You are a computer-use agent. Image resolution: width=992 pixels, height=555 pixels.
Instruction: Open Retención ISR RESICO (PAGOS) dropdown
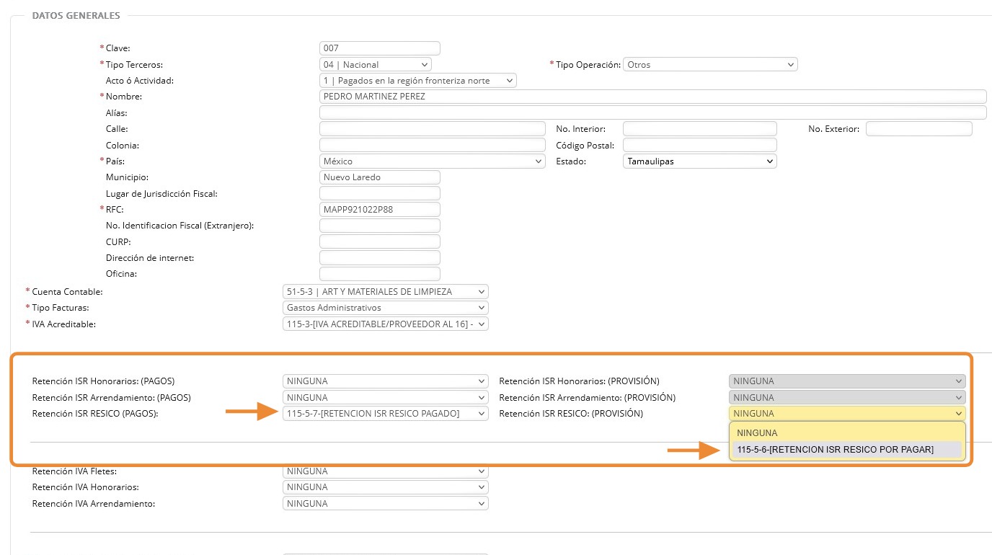[386, 414]
